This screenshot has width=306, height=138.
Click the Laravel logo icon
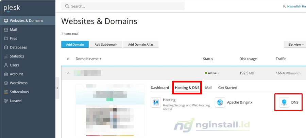tap(6, 101)
